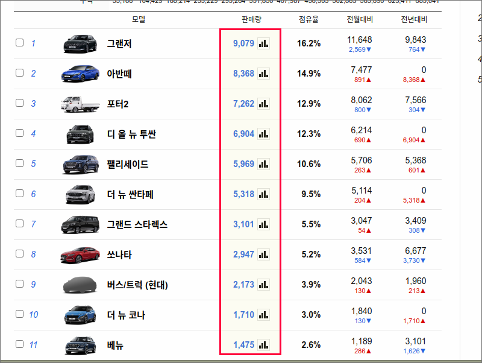This screenshot has width=482, height=363.
Task: Open the 그랜드 스타렉스 model link
Action: click(137, 224)
